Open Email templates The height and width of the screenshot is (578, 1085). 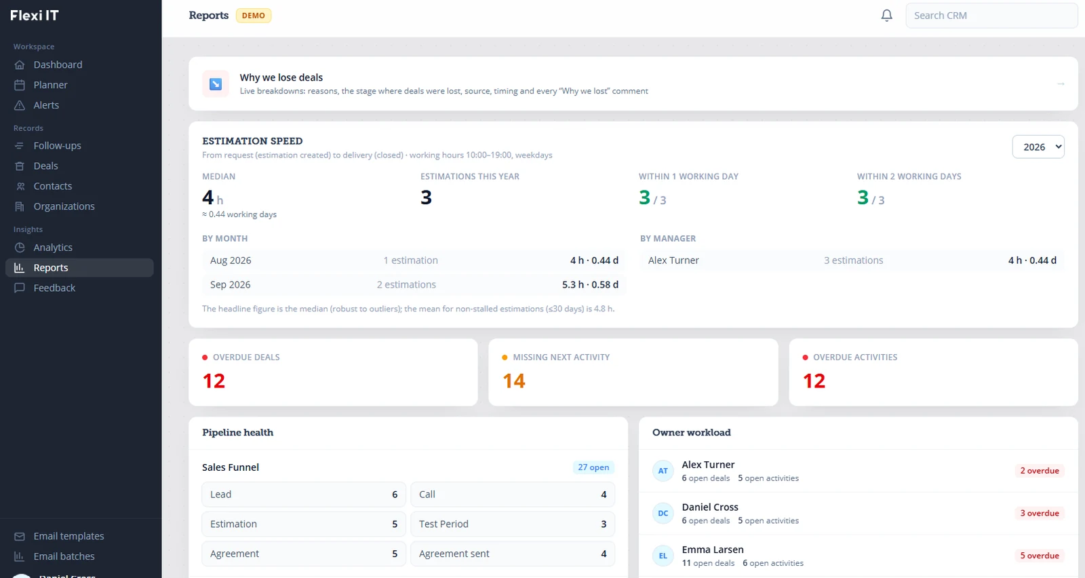point(79,537)
